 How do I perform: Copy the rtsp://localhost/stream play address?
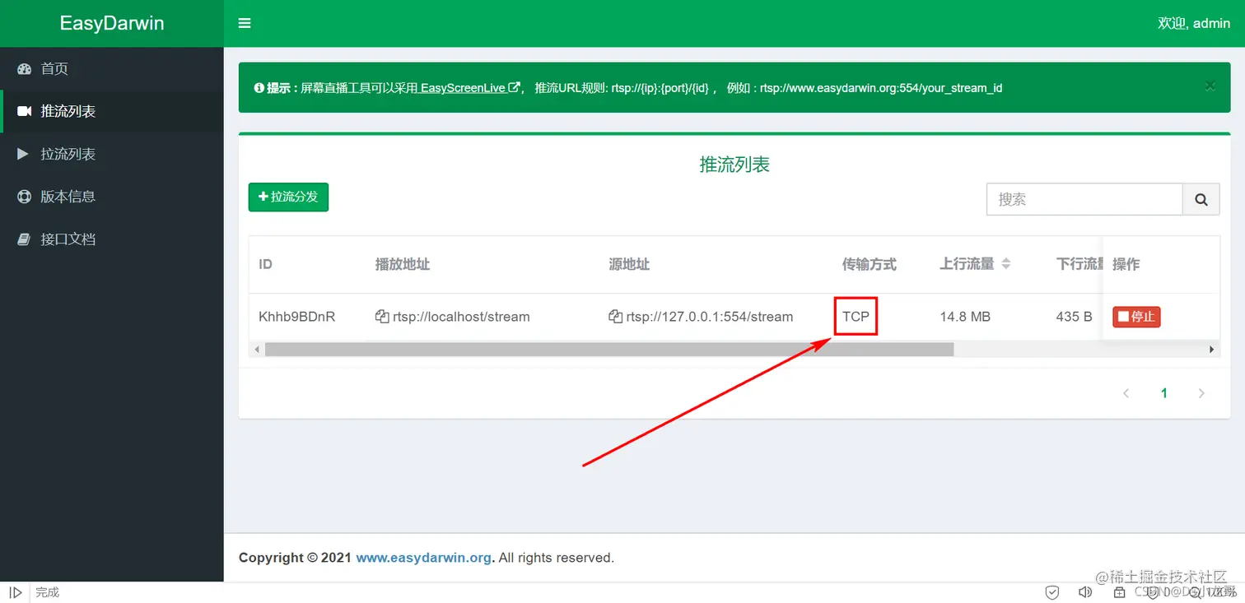(x=382, y=317)
